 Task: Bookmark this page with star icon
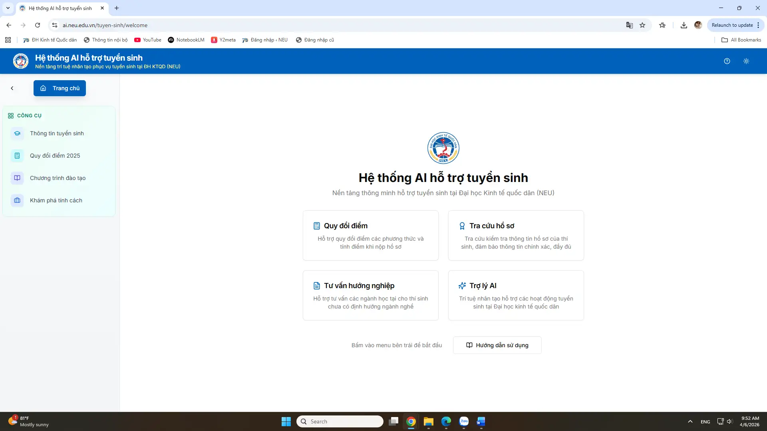(642, 25)
